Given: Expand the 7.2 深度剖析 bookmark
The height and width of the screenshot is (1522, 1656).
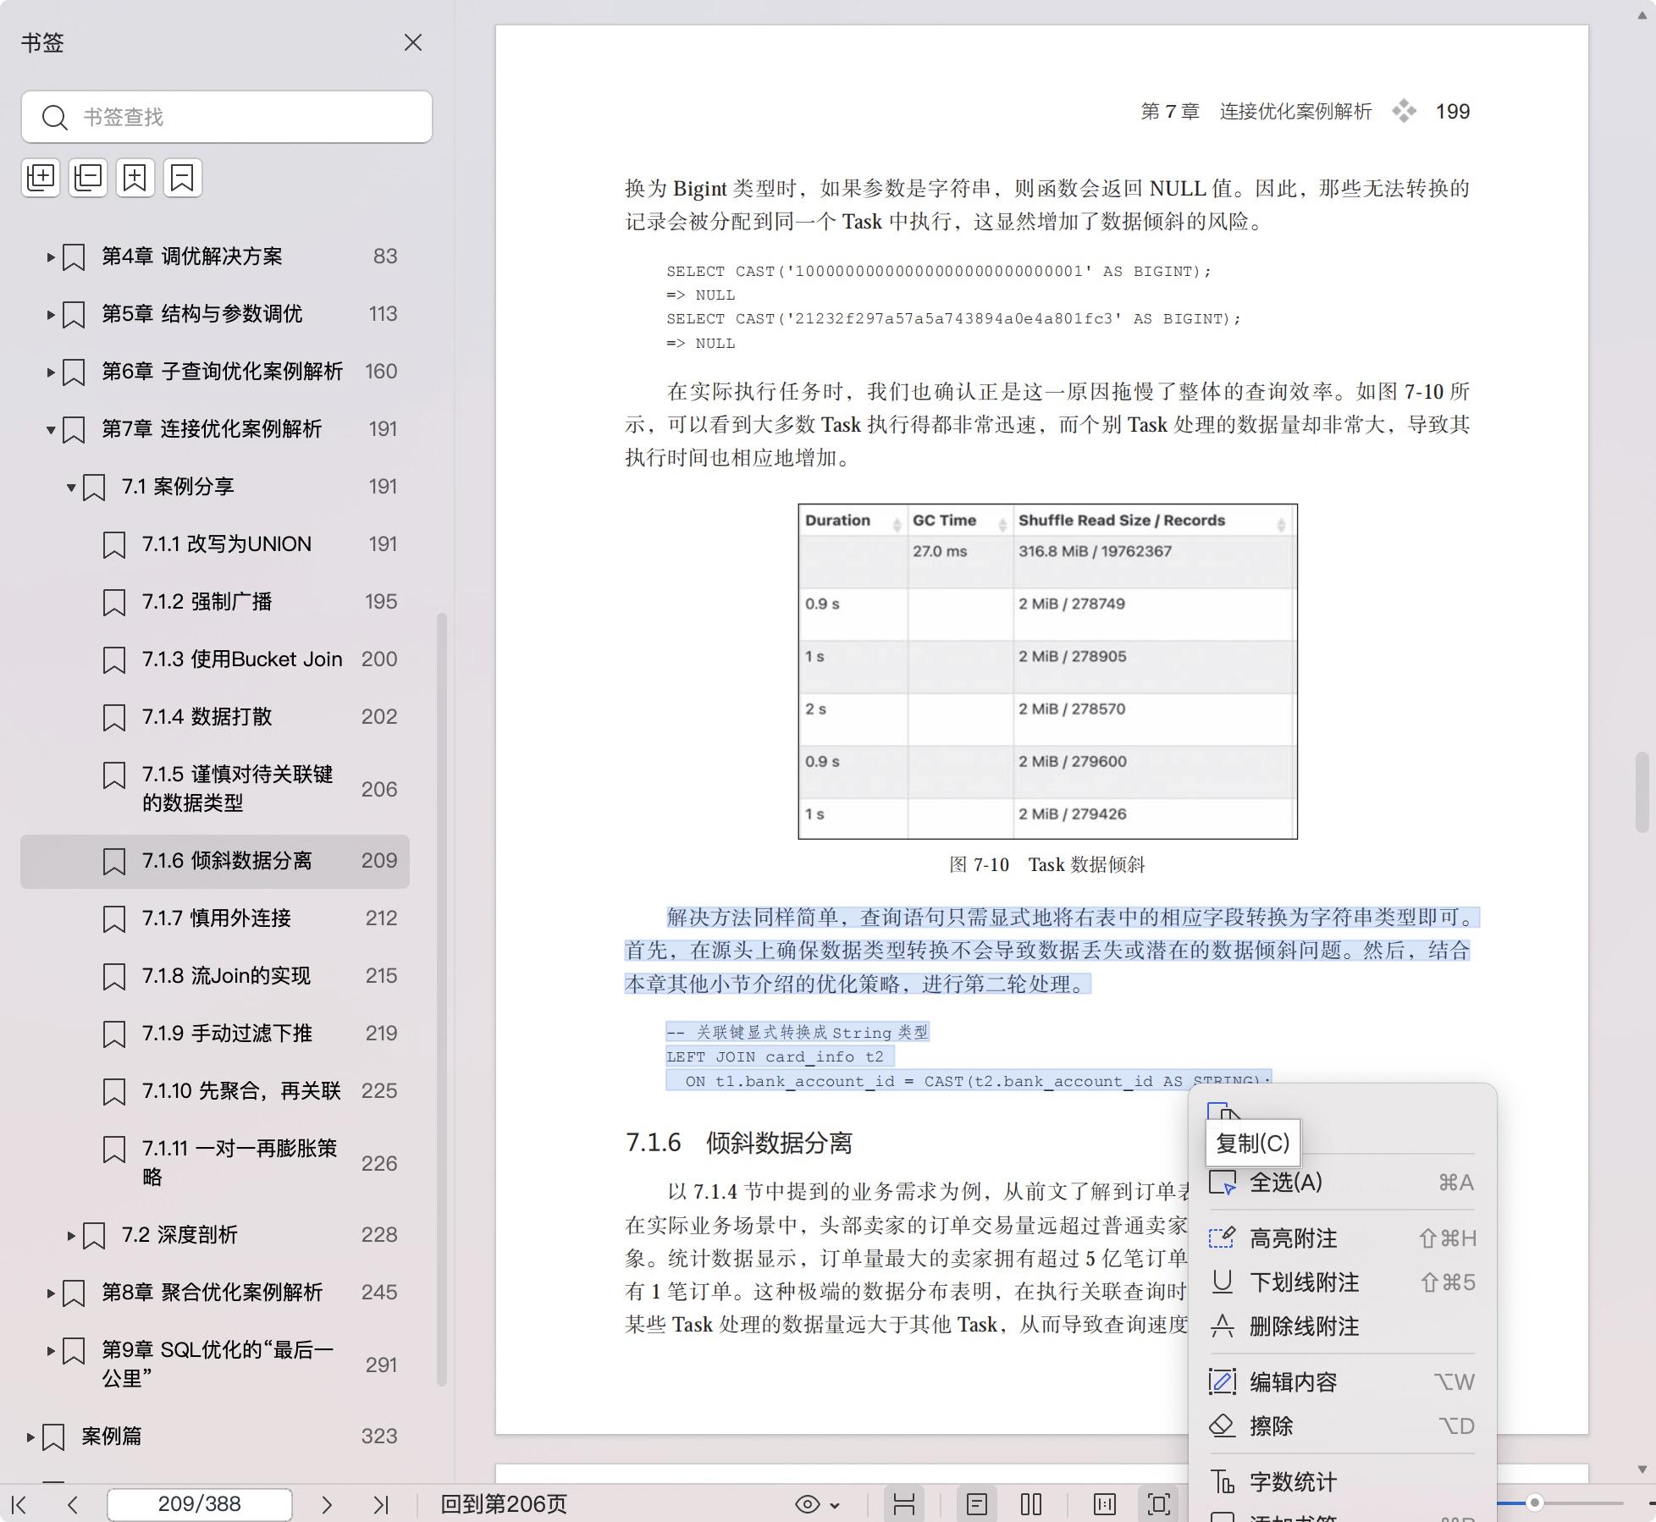Looking at the screenshot, I should 71,1235.
